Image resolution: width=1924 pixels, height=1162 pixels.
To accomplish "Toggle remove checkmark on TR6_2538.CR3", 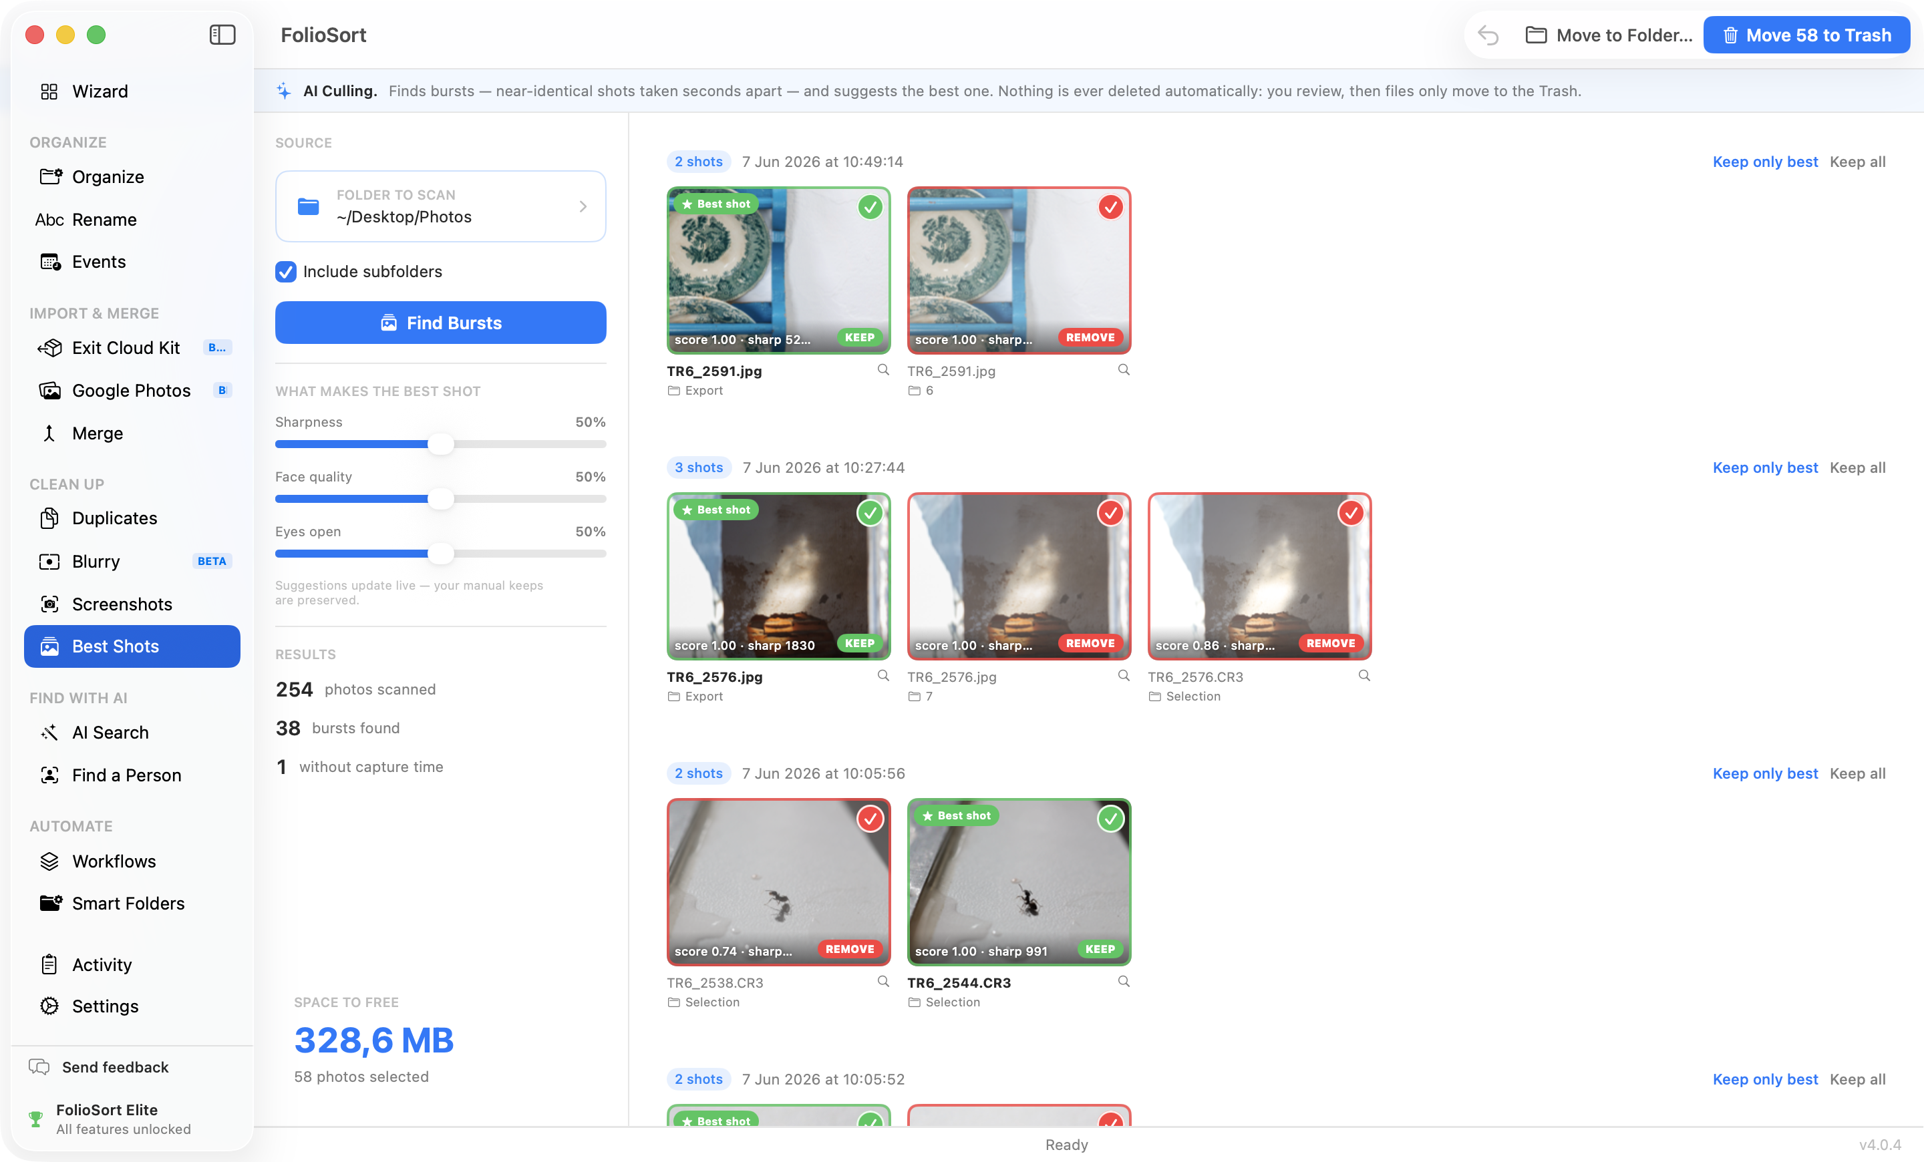I will (x=870, y=819).
